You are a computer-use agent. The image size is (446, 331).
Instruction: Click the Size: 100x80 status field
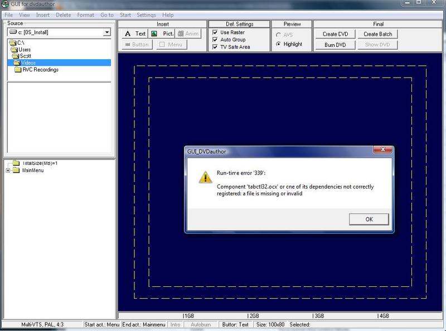(x=270, y=324)
